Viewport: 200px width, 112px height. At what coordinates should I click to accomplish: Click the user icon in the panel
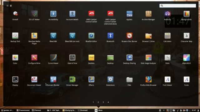click(x=198, y=110)
